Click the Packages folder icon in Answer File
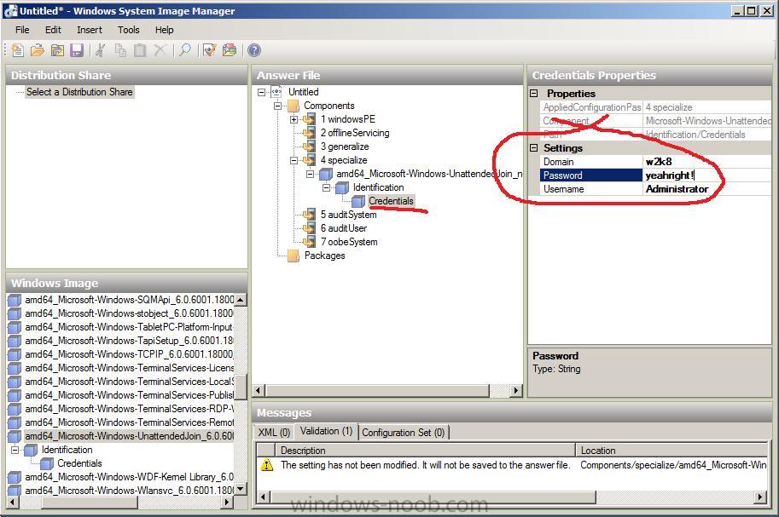The height and width of the screenshot is (517, 779). click(x=294, y=256)
